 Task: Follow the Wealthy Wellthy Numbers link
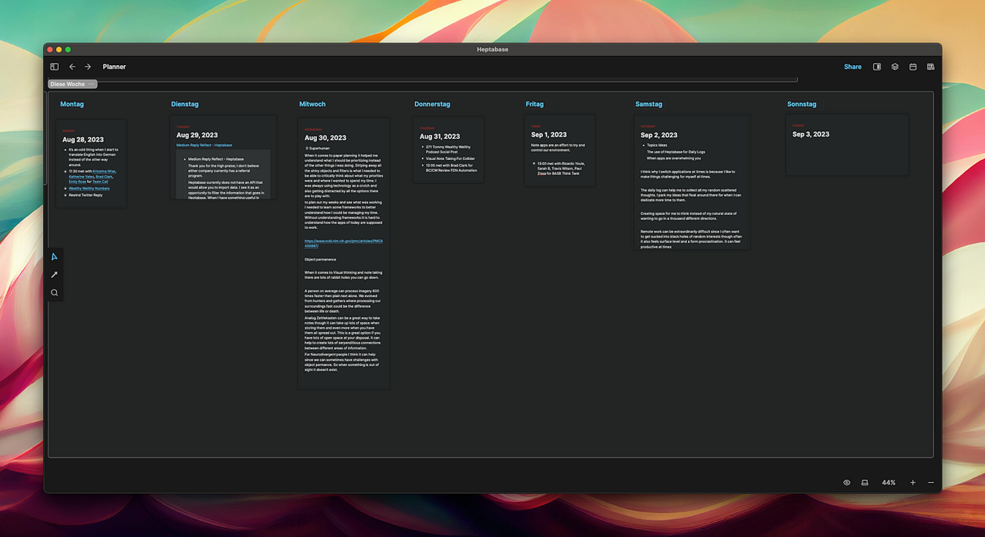coord(89,188)
